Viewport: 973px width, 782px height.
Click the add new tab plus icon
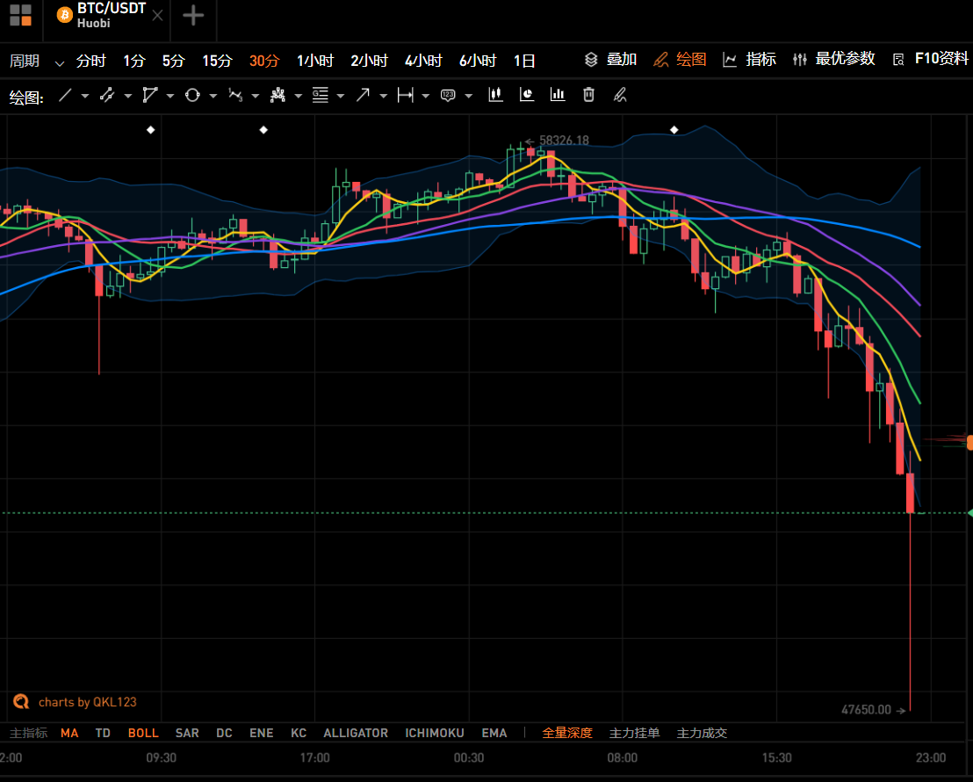pos(193,16)
